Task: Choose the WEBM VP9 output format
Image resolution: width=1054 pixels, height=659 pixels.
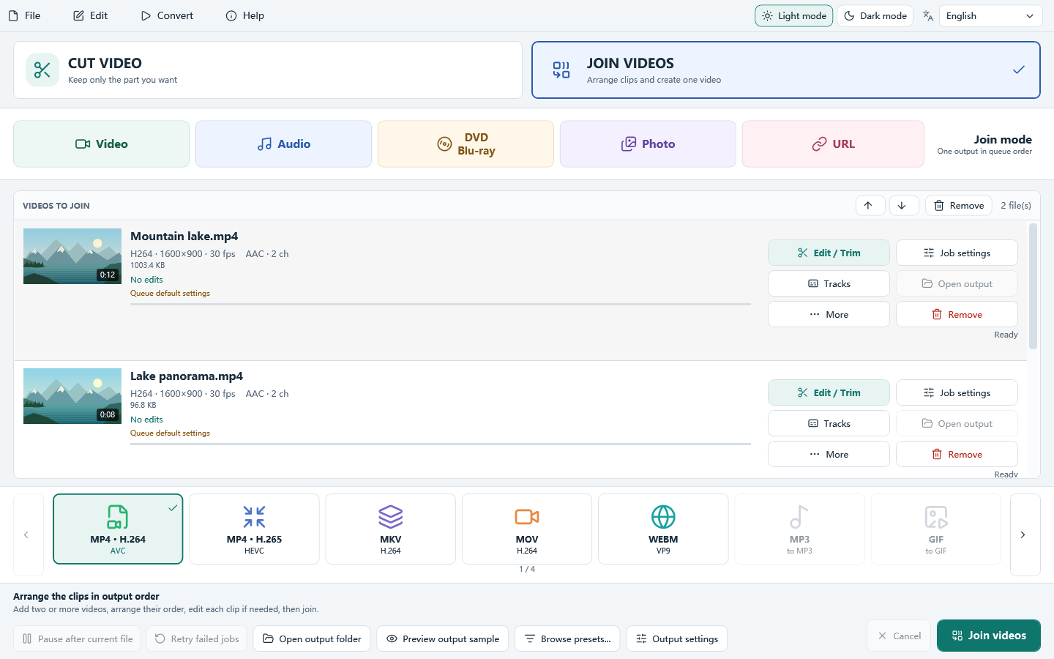Action: (x=663, y=529)
